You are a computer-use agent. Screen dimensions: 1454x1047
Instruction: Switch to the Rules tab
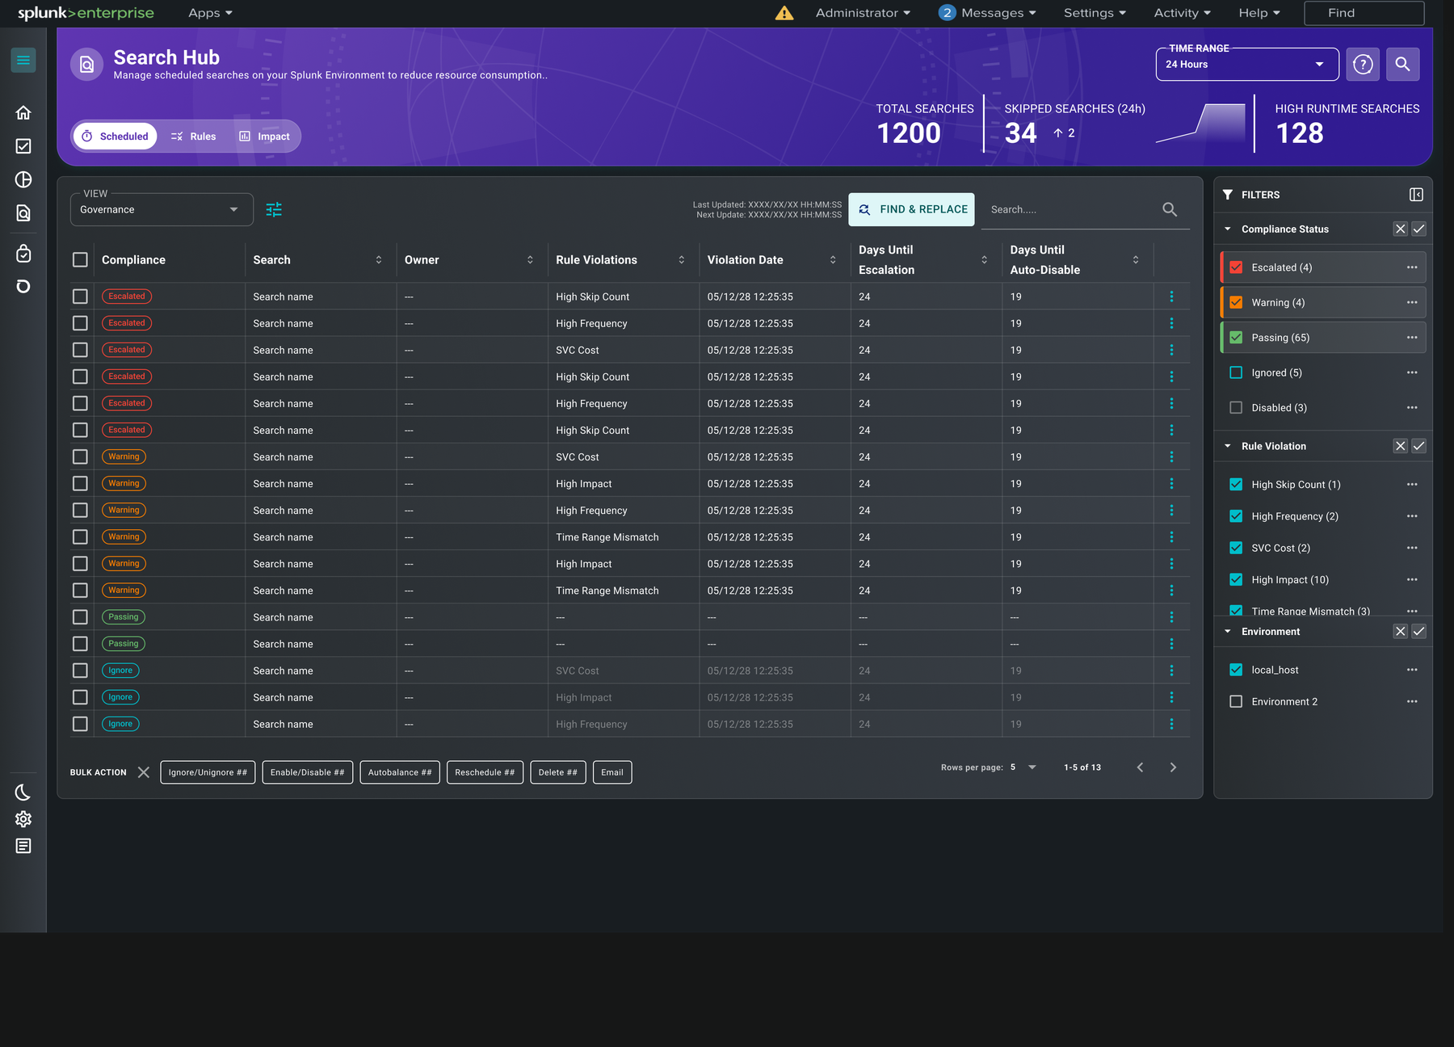coord(194,137)
